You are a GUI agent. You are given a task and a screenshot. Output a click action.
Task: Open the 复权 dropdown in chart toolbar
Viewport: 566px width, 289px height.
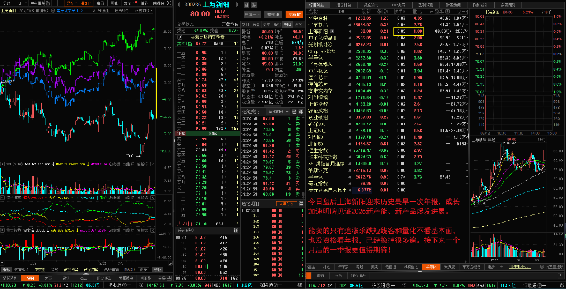71,3
